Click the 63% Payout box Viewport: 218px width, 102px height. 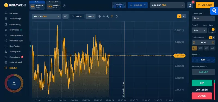203,60
